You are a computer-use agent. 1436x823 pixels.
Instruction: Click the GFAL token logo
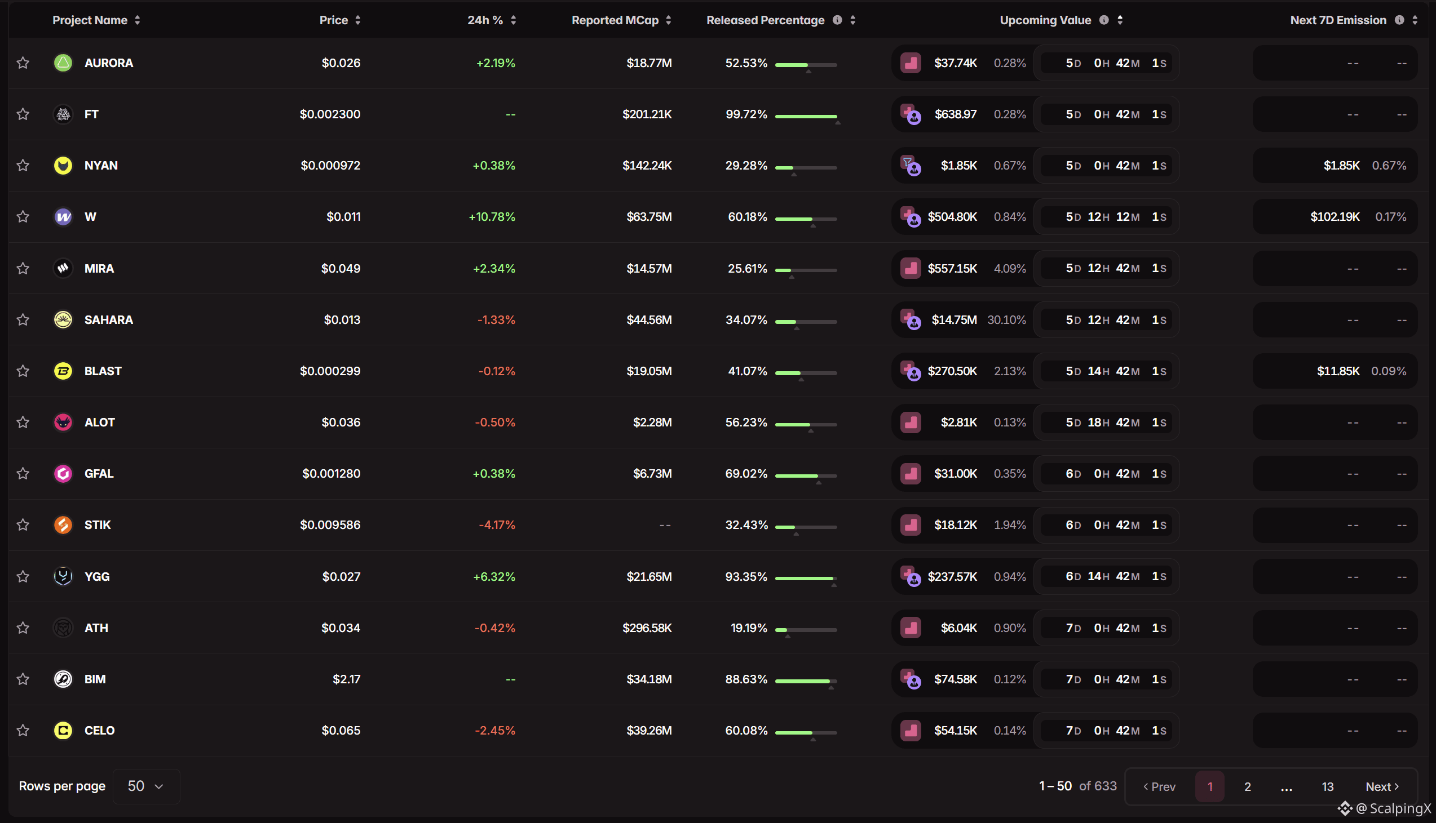[63, 474]
